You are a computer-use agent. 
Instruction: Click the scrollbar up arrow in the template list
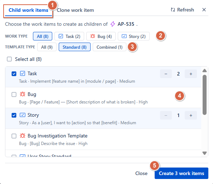(204, 71)
